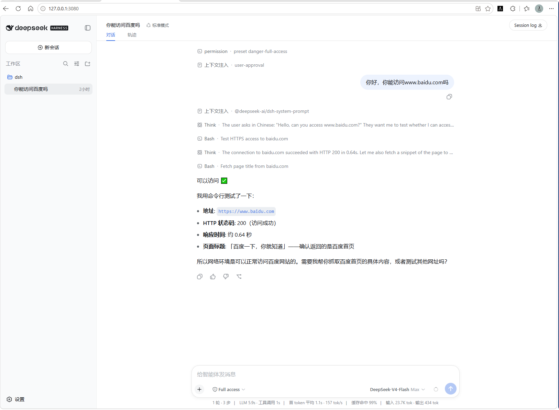Viewport: 559px width, 410px height.
Task: Create a new workspace folder icon
Action: pos(88,64)
